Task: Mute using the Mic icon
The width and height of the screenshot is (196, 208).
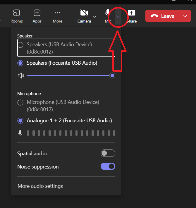Action: (108, 13)
